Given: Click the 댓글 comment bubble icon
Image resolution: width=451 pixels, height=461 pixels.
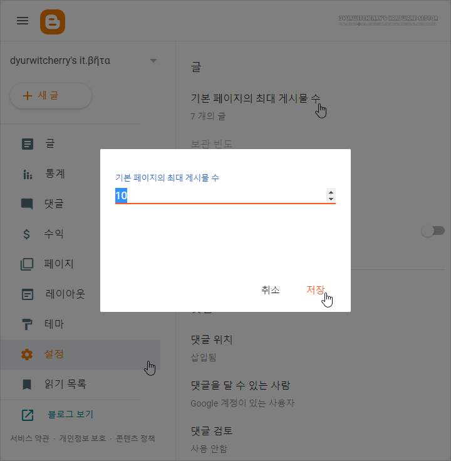Looking at the screenshot, I should point(27,204).
